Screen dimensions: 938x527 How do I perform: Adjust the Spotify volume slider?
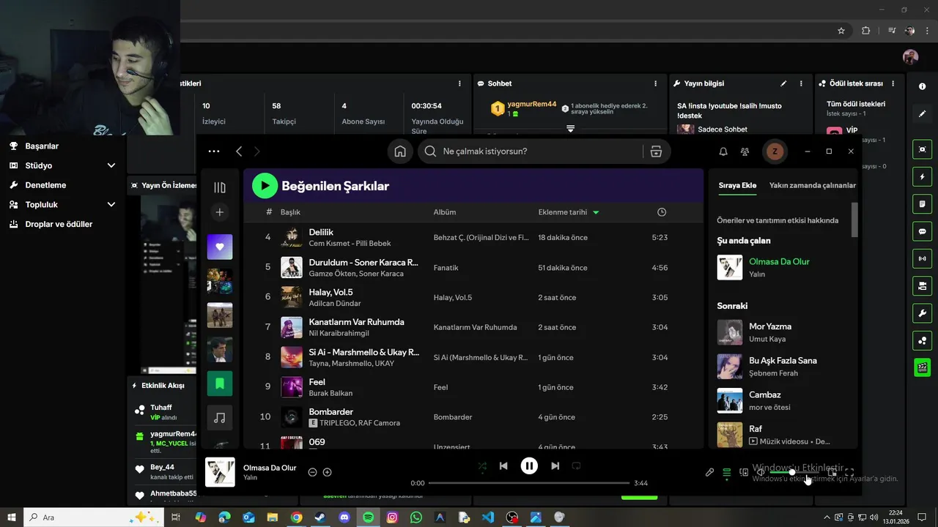click(793, 473)
